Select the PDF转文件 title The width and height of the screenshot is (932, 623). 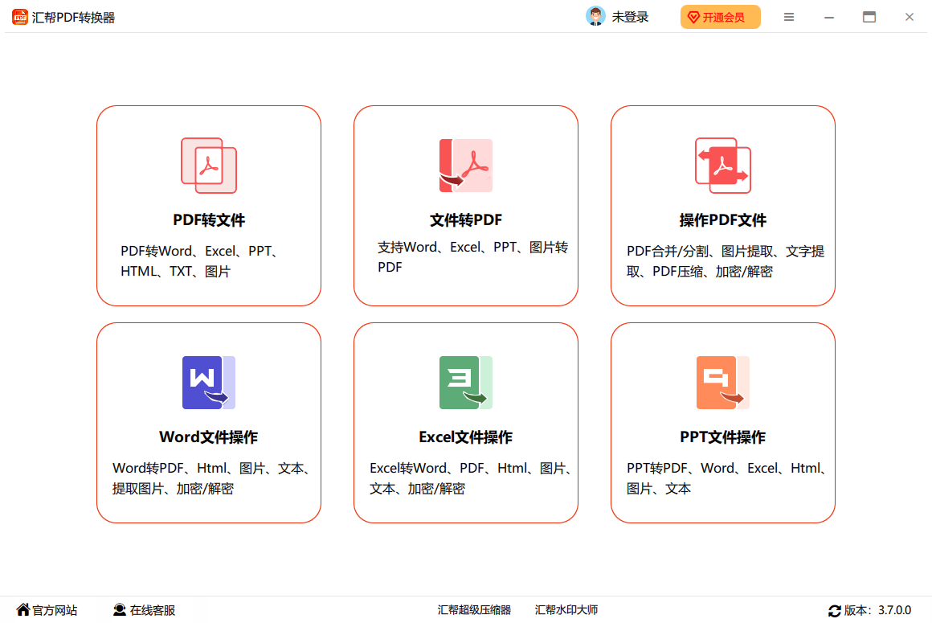[x=209, y=220]
